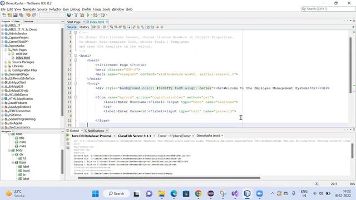The image size is (356, 200).
Task: Open the Notifications tab
Action: pos(96,131)
